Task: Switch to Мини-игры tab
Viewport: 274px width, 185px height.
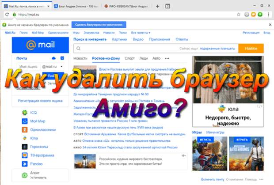Action: pyautogui.click(x=215, y=132)
